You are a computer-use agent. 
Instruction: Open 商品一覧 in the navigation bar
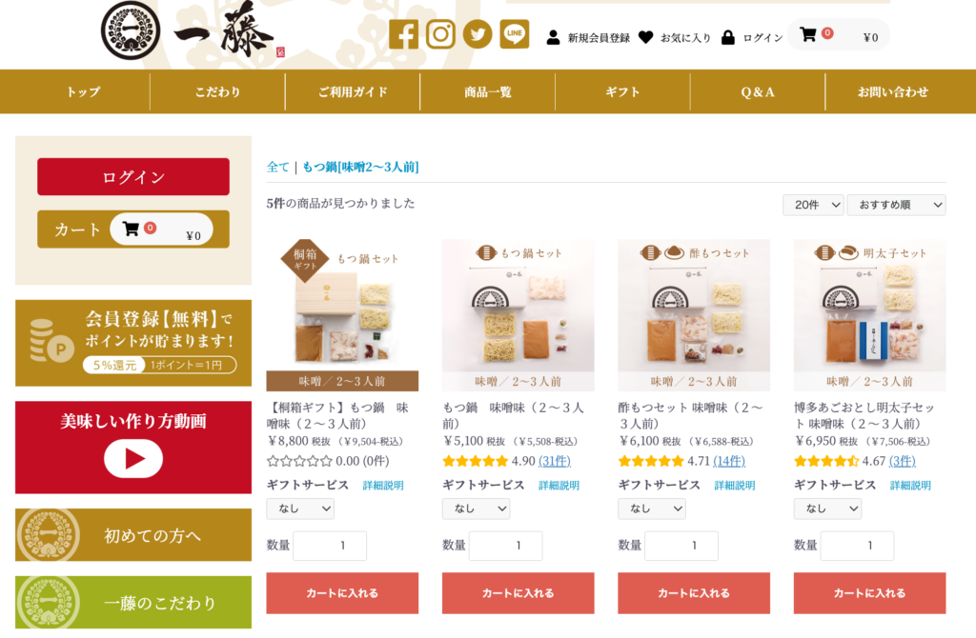point(487,92)
